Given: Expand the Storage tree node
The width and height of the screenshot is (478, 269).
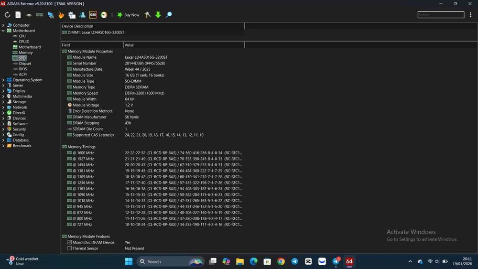Looking at the screenshot, I should (3, 102).
